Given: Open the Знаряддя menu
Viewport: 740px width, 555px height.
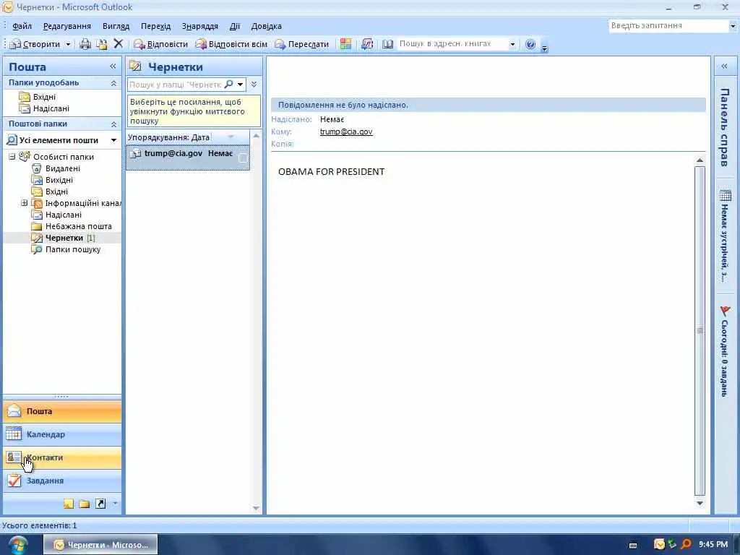Looking at the screenshot, I should pyautogui.click(x=200, y=26).
